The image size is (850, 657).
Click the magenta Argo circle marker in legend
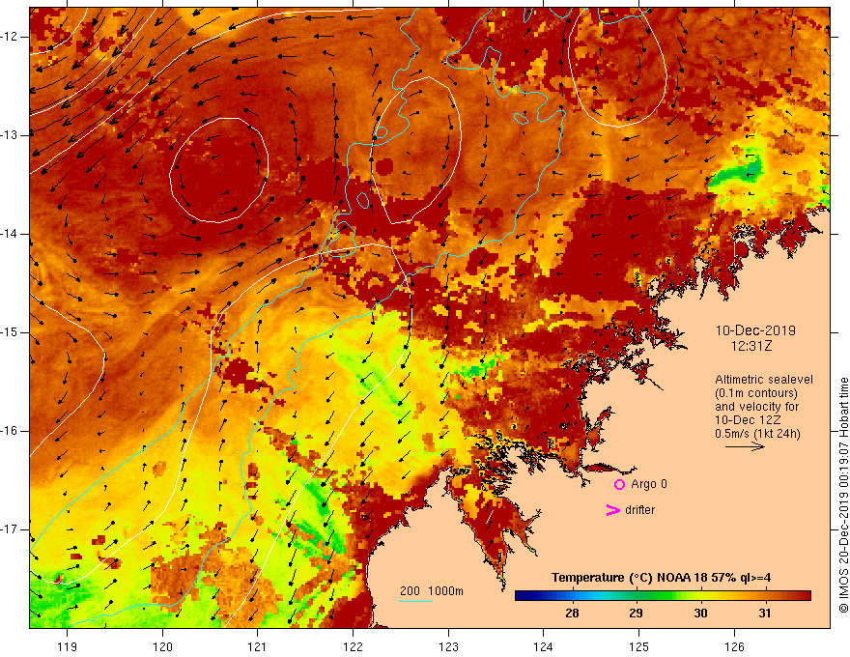click(x=619, y=485)
